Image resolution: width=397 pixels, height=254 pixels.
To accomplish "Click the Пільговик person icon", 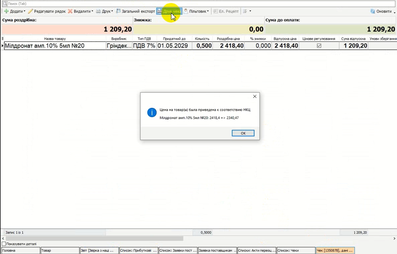I will click(186, 11).
